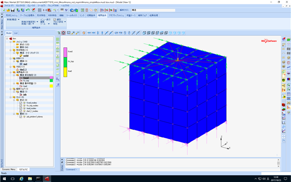This screenshot has height=182, width=291.
Task: Switch to the 材料特性 tab
Action: point(52,16)
